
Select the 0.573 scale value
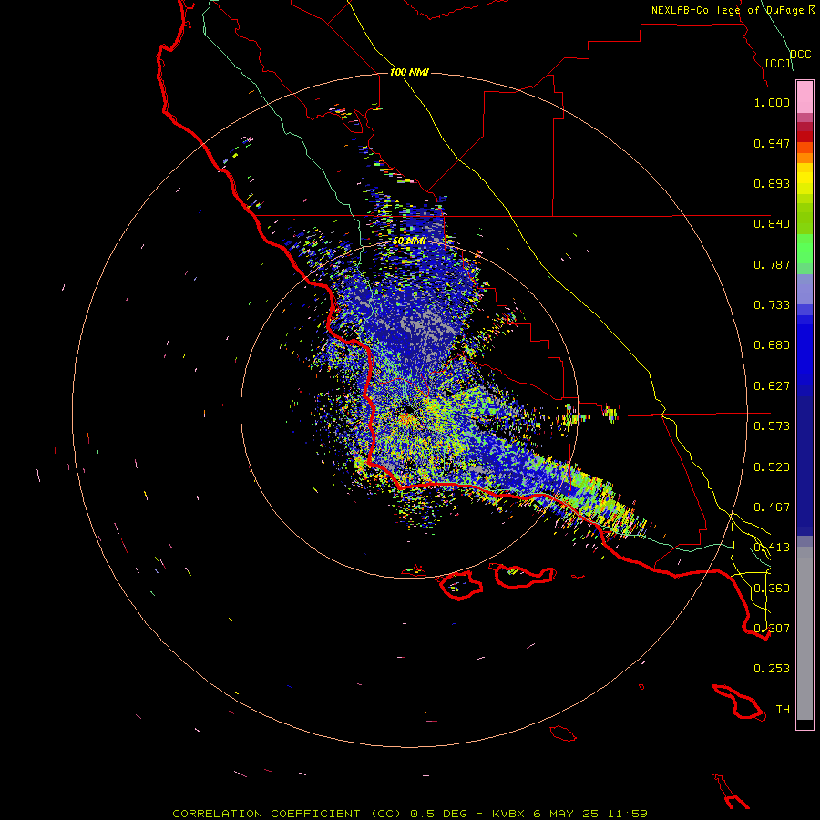[x=772, y=426]
